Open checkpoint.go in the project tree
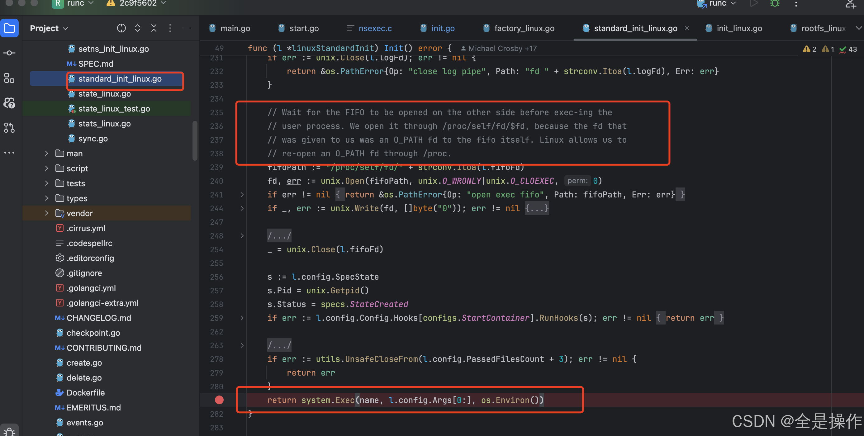The image size is (864, 436). [x=93, y=333]
